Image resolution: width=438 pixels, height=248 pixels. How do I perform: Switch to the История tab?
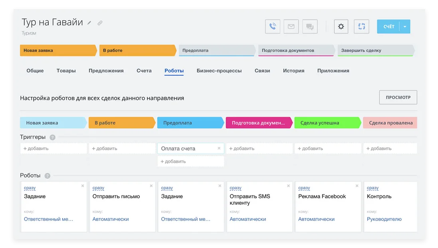(x=293, y=70)
